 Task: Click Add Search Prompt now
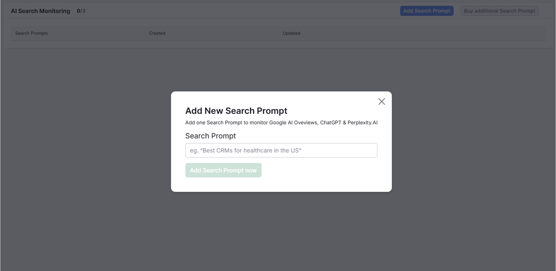click(223, 170)
